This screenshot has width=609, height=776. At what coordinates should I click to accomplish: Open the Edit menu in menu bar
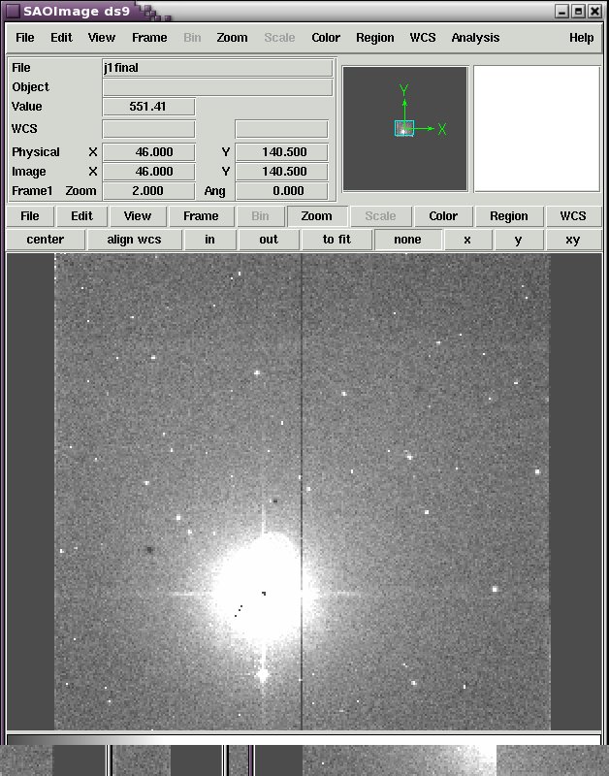(61, 38)
